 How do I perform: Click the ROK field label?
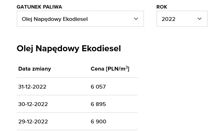pos(162,7)
